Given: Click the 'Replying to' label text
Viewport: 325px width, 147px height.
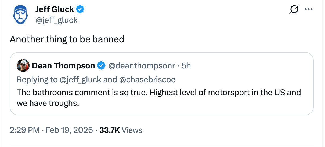Looking at the screenshot, I should pyautogui.click(x=37, y=79).
